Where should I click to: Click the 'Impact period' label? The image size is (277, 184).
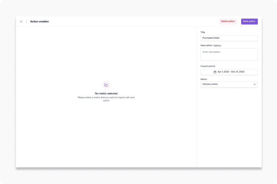tap(207, 66)
